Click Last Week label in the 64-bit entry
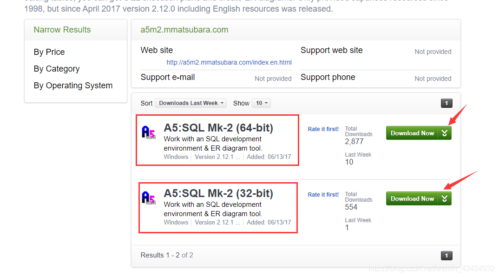 point(358,155)
